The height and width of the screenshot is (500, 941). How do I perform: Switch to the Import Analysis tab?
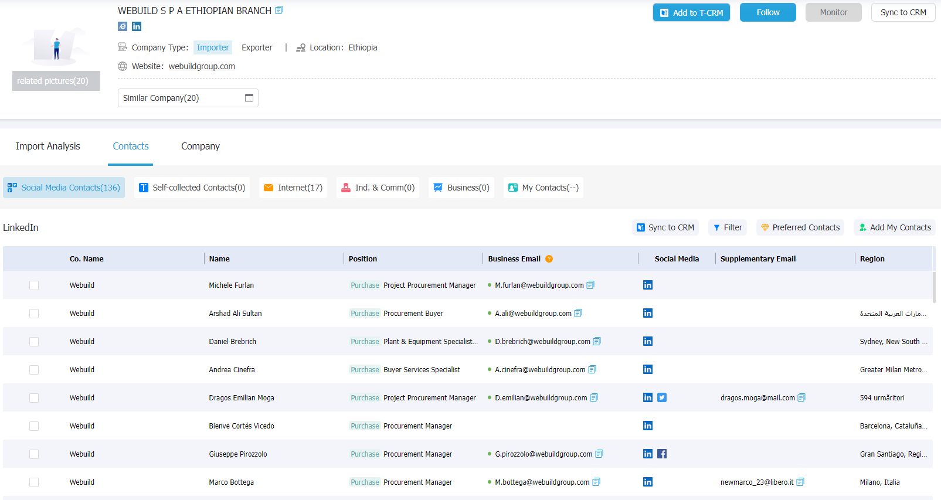click(48, 146)
